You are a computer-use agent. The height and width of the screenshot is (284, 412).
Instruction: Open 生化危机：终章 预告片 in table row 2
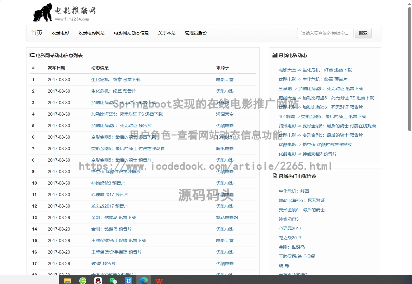114,91
